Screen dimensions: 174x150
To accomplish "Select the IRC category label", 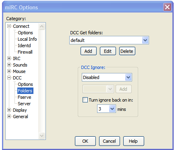I will tap(17, 58).
